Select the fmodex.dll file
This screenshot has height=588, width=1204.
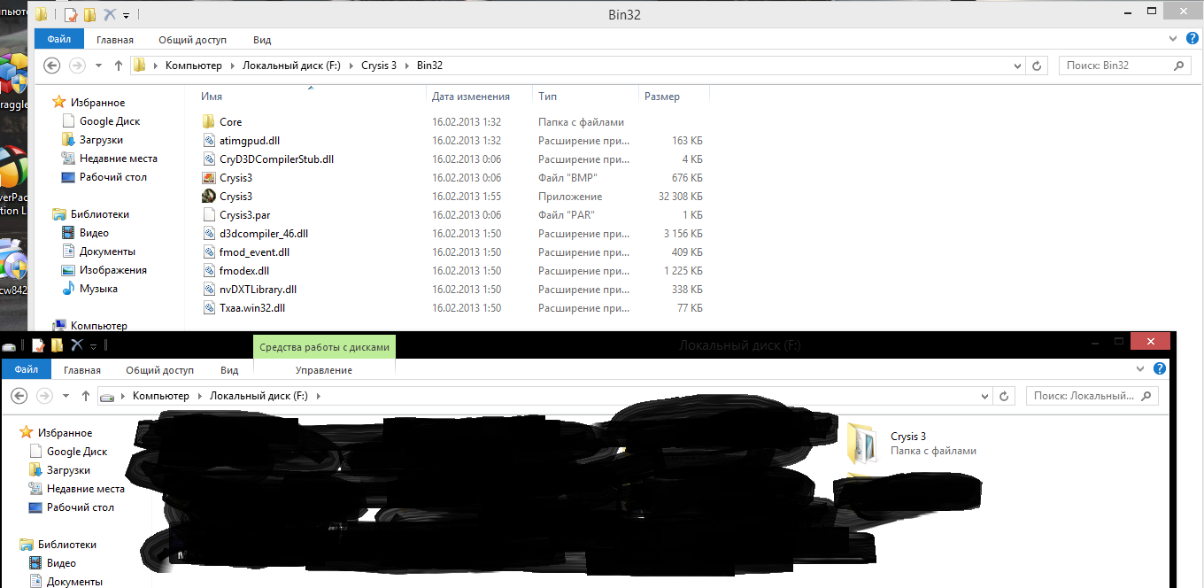243,271
